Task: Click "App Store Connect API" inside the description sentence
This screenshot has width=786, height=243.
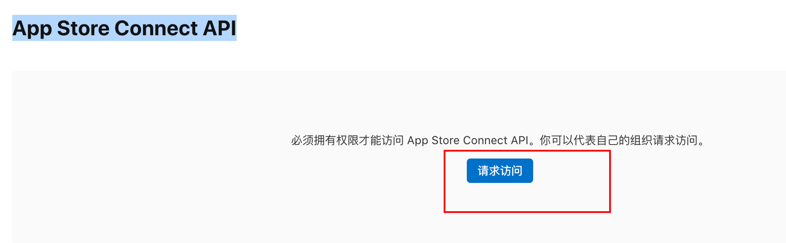Action: [468, 140]
